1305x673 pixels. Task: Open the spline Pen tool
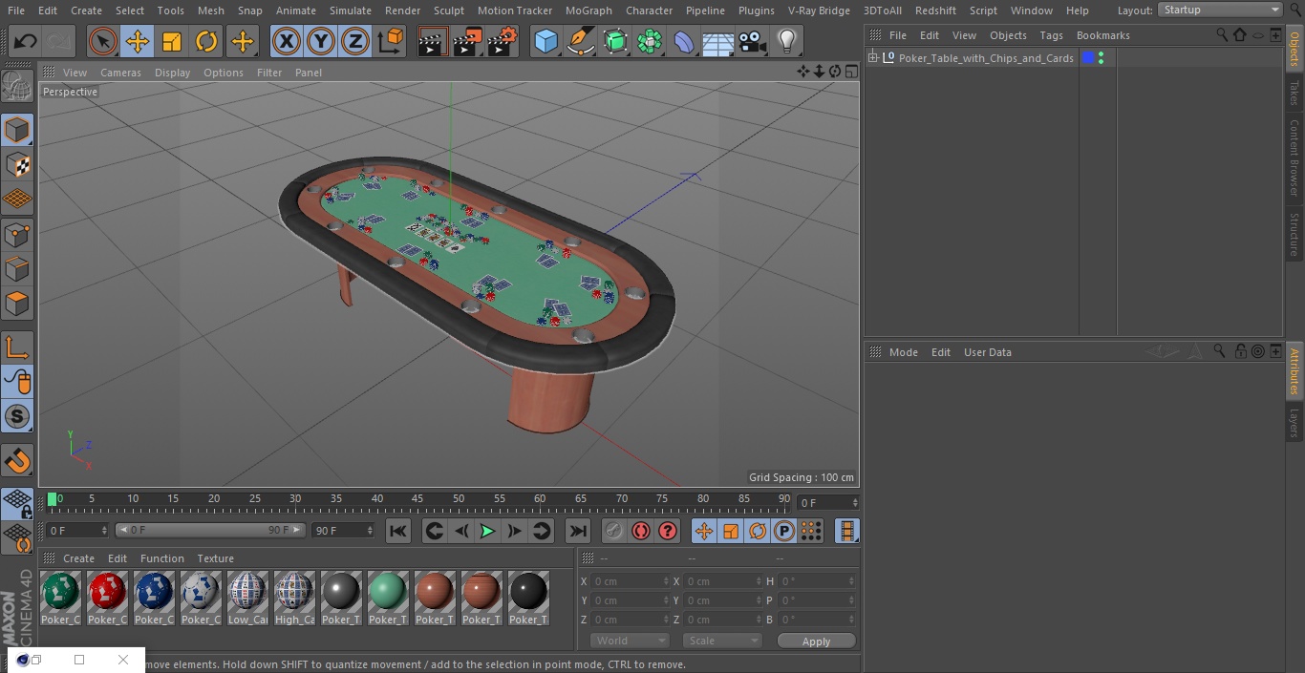(581, 41)
